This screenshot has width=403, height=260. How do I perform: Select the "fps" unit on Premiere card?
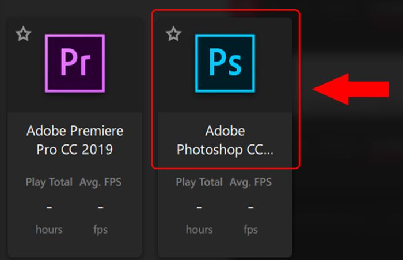point(100,230)
